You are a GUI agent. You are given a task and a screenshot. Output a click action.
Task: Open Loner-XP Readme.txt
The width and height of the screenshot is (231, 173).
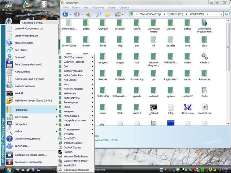click(x=31, y=36)
